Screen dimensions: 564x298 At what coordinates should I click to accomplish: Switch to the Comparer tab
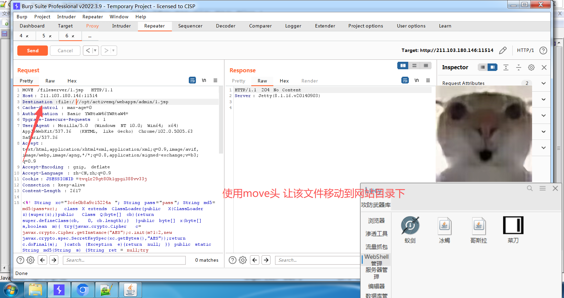pyautogui.click(x=260, y=26)
